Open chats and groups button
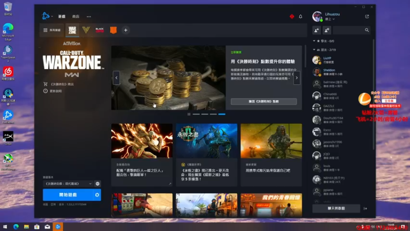The width and height of the screenshot is (410, 231). pyautogui.click(x=336, y=208)
